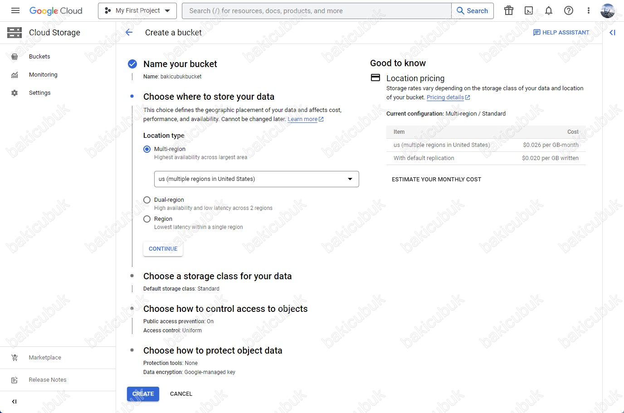Collapse the left sidebar navigation
624x413 pixels.
point(14,401)
